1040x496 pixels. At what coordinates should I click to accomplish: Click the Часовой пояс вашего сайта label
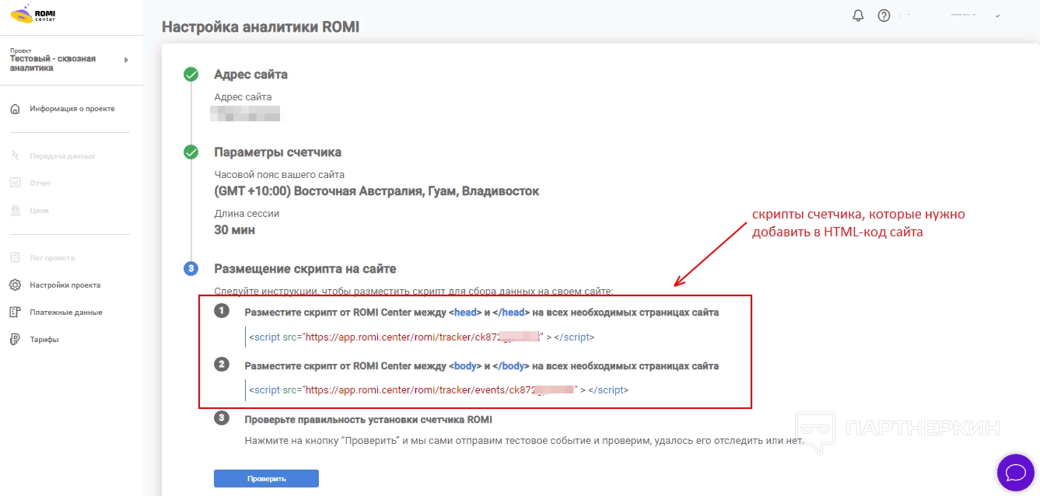[279, 175]
